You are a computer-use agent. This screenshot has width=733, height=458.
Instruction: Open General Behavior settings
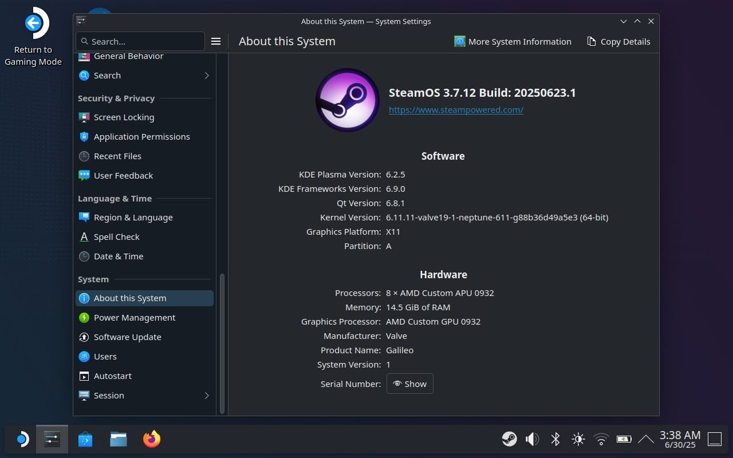point(144,57)
